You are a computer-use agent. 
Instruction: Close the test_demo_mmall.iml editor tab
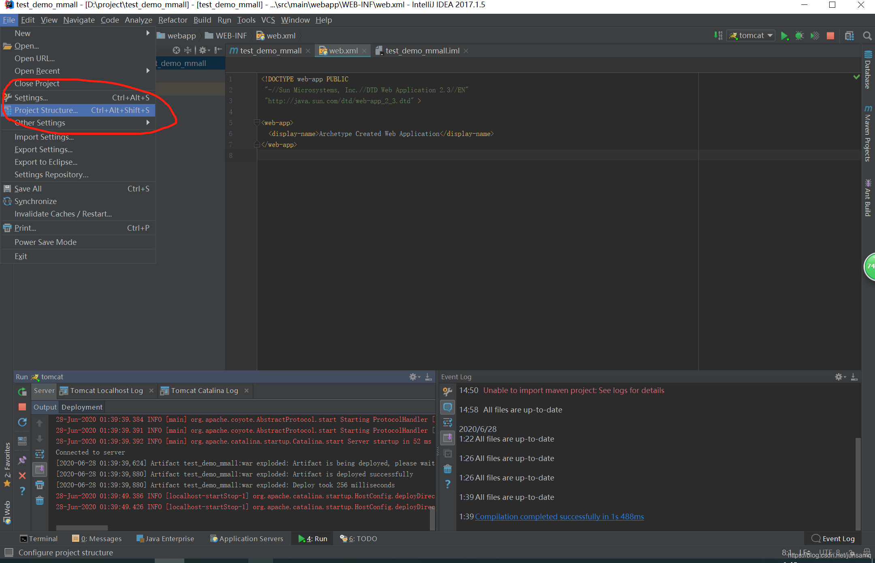coord(466,51)
